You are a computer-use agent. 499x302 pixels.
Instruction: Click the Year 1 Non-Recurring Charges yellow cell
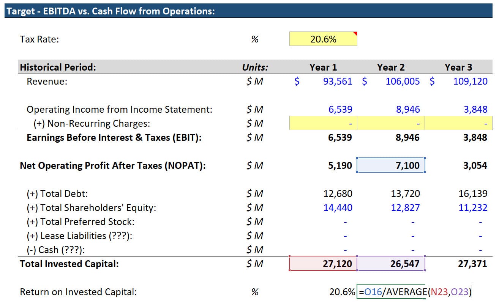[323, 123]
